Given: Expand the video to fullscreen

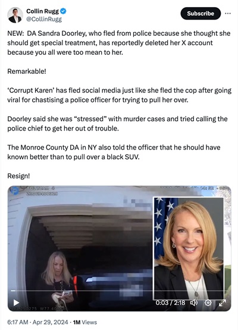Looking at the screenshot, I should coord(223,303).
